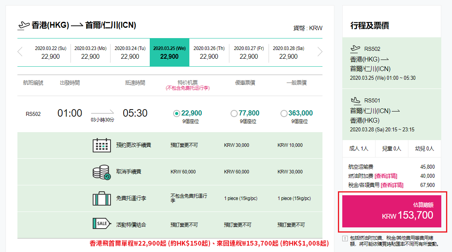Screen dimensions: 452x252
Task: Click KRW 30,000 cancellation fee under 一般票價
Action: [x=290, y=172]
